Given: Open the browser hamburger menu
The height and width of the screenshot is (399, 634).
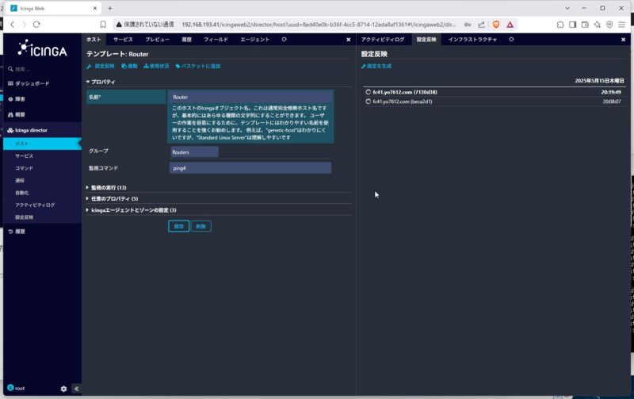Looking at the screenshot, I should pyautogui.click(x=622, y=25).
